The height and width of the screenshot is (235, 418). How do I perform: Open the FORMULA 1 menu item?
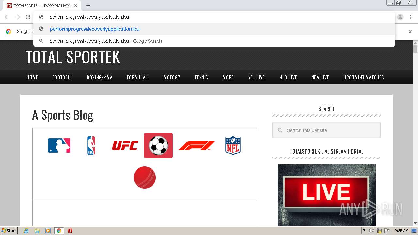138,77
